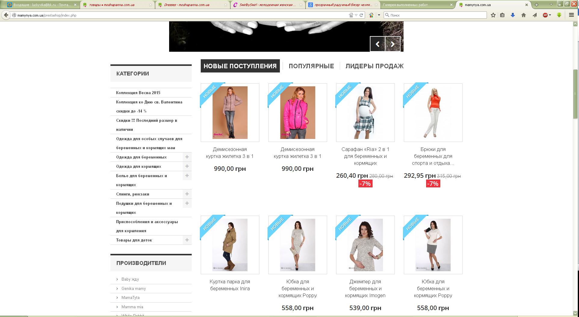This screenshot has height=317, width=579.
Task: Show the previous slide in the banner
Action: tap(377, 44)
